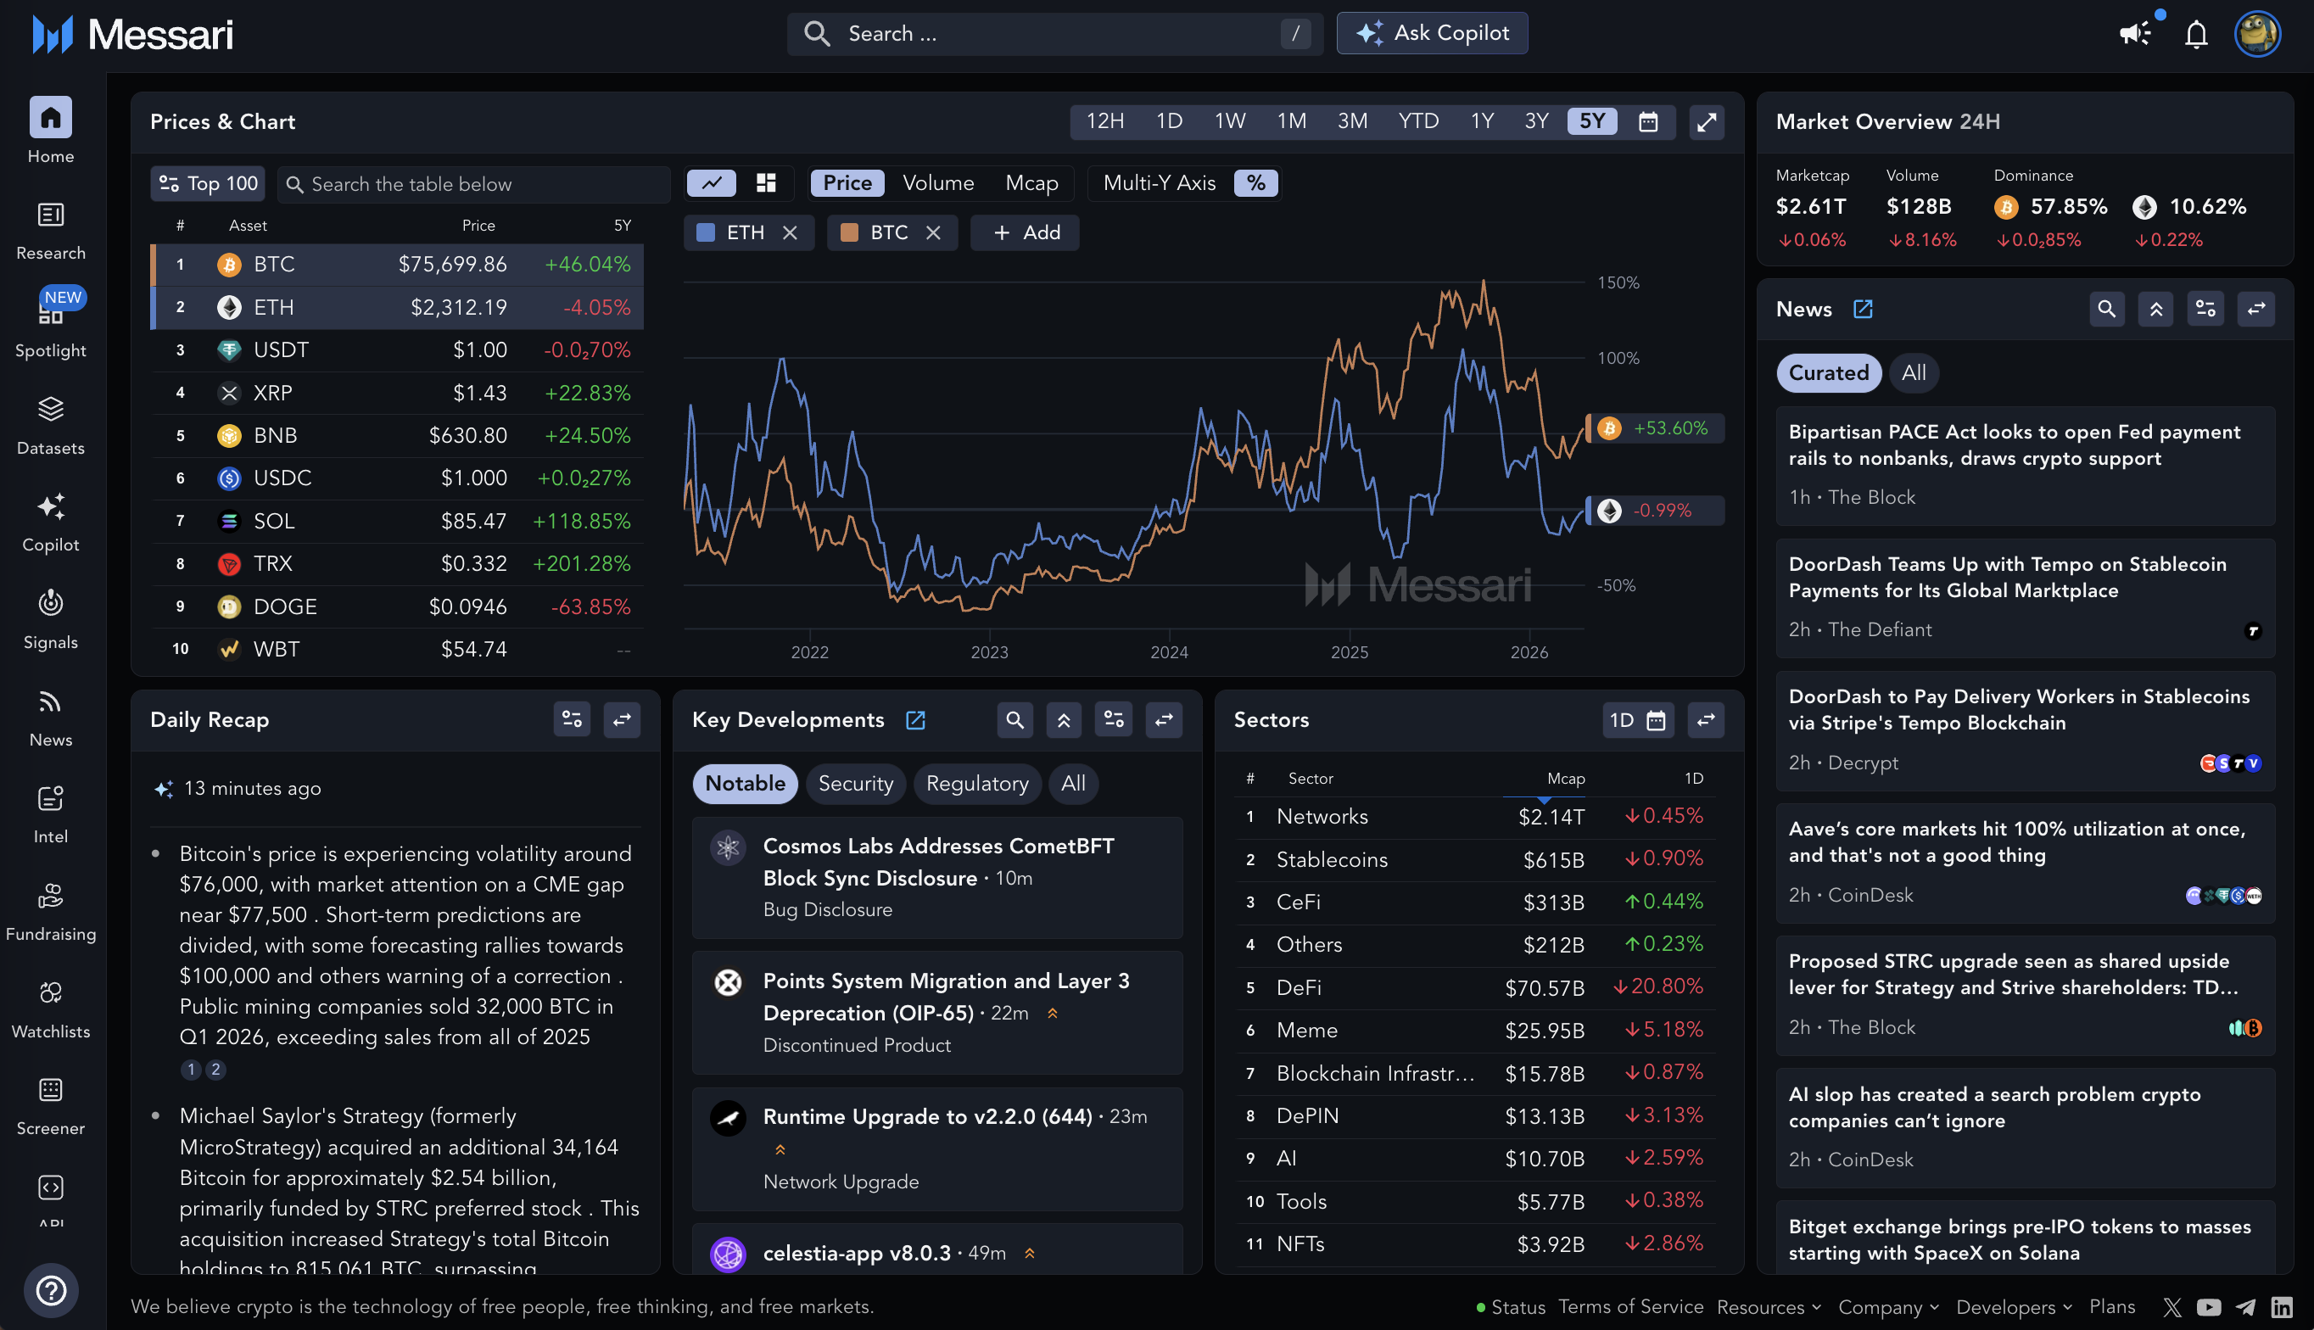The height and width of the screenshot is (1330, 2314).
Task: Select Volume chart metric
Action: (x=938, y=182)
